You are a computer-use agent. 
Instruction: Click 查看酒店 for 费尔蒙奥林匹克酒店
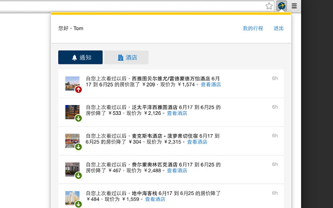point(177,171)
